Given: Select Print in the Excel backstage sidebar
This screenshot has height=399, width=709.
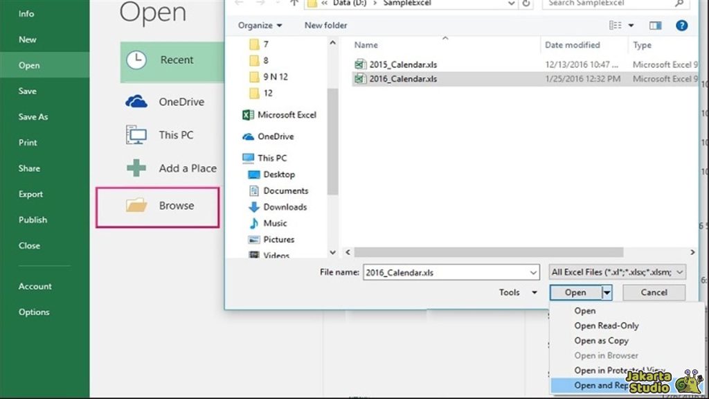Looking at the screenshot, I should pyautogui.click(x=28, y=142).
